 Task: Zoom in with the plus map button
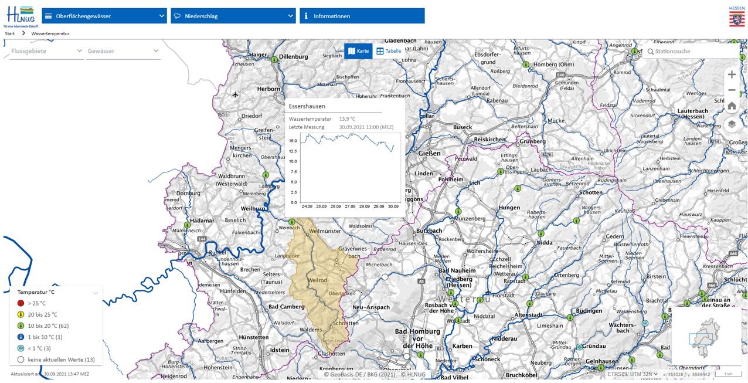732,74
